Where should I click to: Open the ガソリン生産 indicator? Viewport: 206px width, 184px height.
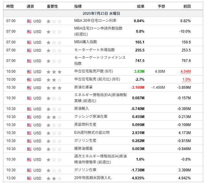[x=85, y=141]
